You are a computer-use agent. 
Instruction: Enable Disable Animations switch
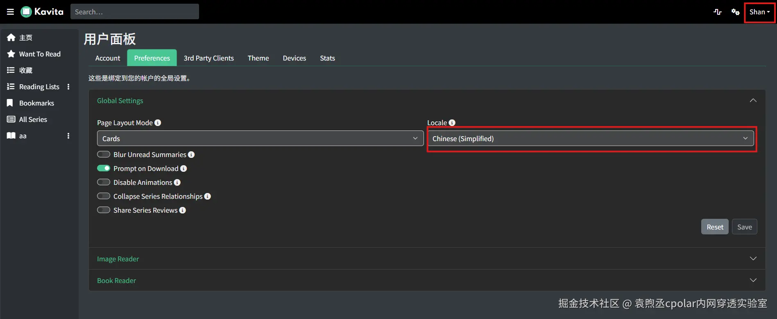(104, 182)
